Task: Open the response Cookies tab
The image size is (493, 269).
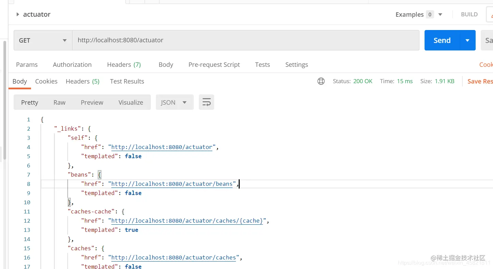Action: (x=46, y=81)
